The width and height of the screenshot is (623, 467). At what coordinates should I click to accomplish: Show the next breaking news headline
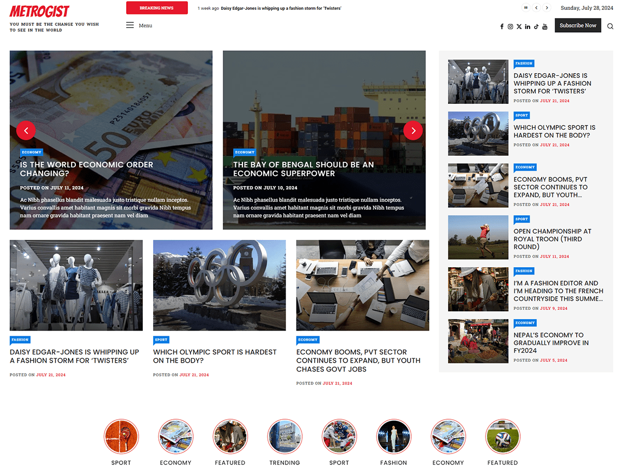[x=547, y=8]
